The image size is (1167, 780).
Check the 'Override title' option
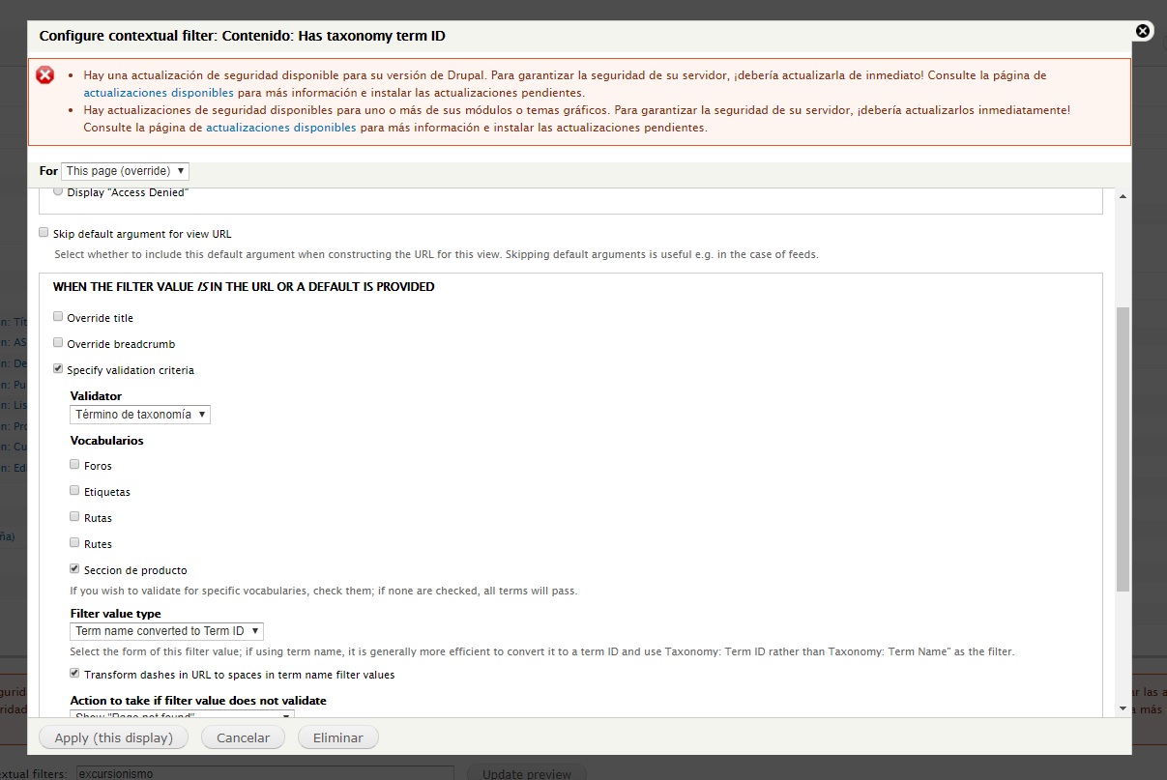pyautogui.click(x=57, y=316)
